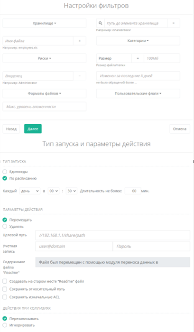Select the Удалять action option
Image resolution: width=194 pixels, height=332 pixels.
pyautogui.click(x=5, y=227)
